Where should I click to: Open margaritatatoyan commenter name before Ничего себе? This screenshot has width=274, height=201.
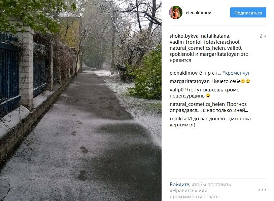[190, 81]
